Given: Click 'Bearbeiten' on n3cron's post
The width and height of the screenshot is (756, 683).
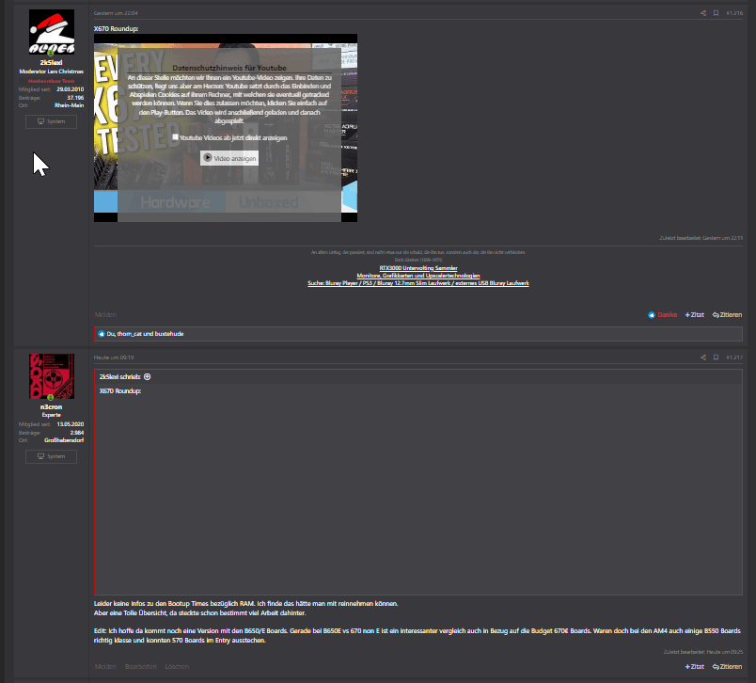Looking at the screenshot, I should click(x=140, y=667).
